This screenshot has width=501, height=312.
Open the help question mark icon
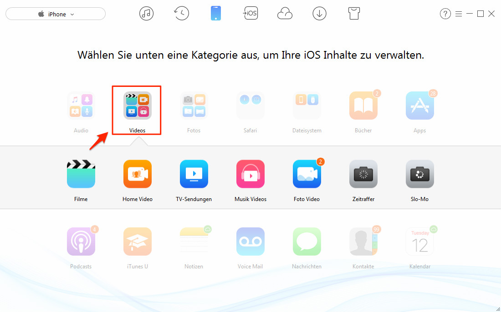445,14
